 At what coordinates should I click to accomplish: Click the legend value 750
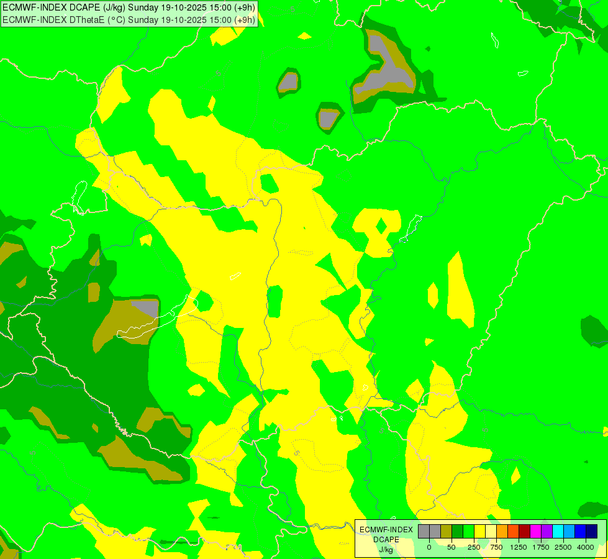click(x=496, y=547)
